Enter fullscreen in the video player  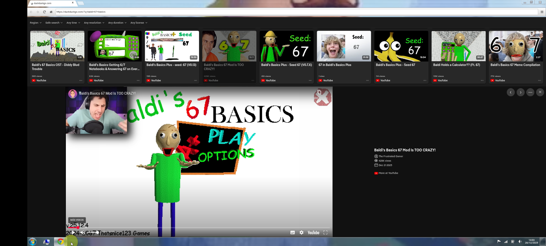click(x=326, y=233)
